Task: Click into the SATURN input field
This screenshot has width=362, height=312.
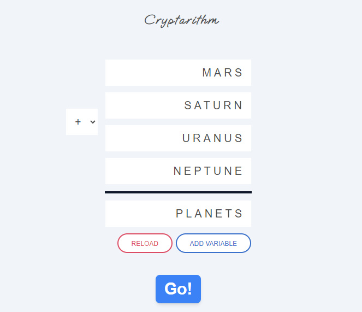Action: pyautogui.click(x=178, y=105)
